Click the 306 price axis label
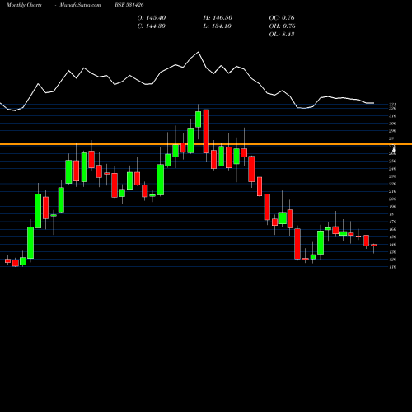Image resolution: width=412 pixels, height=412 pixels. click(x=392, y=124)
